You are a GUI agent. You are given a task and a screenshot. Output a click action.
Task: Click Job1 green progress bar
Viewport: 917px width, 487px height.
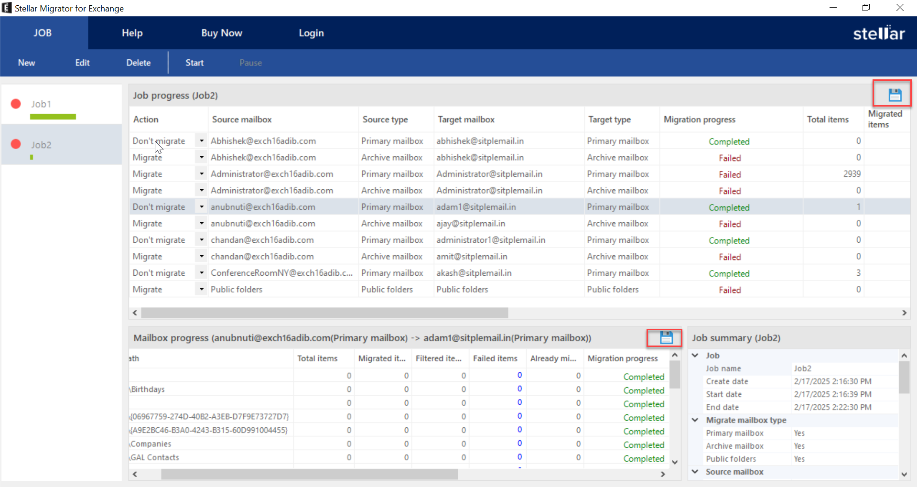(53, 117)
